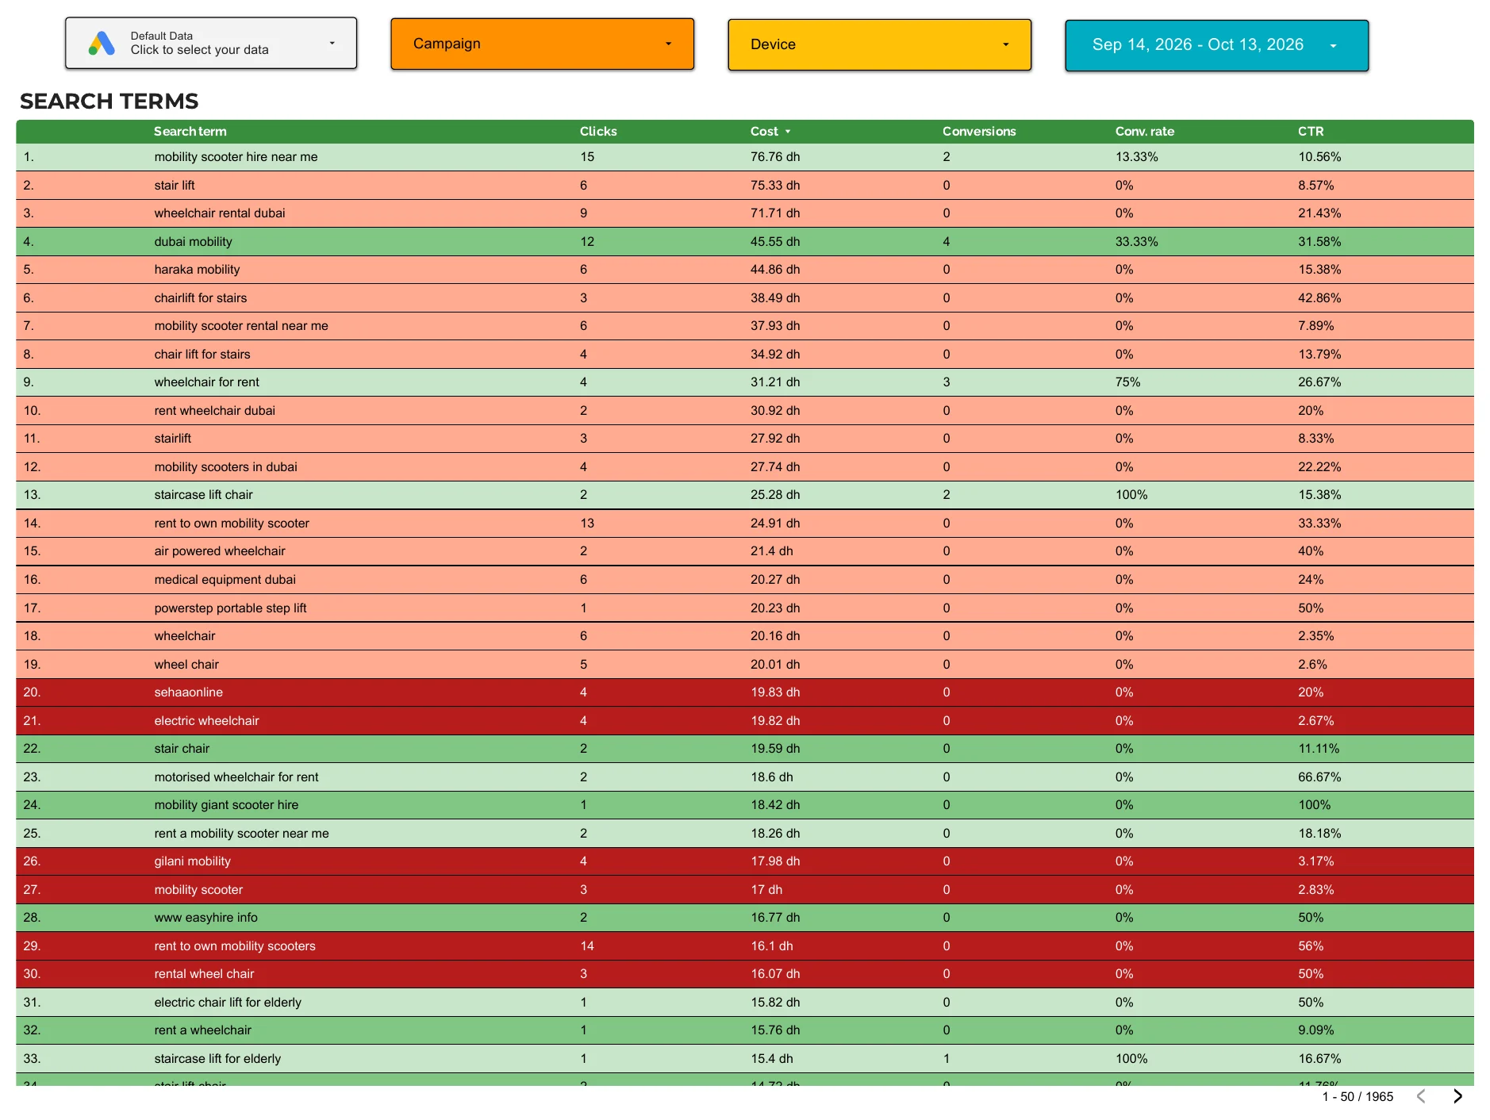Click the 'rent a wheelchair' row
The width and height of the screenshot is (1490, 1120).
click(x=745, y=1030)
